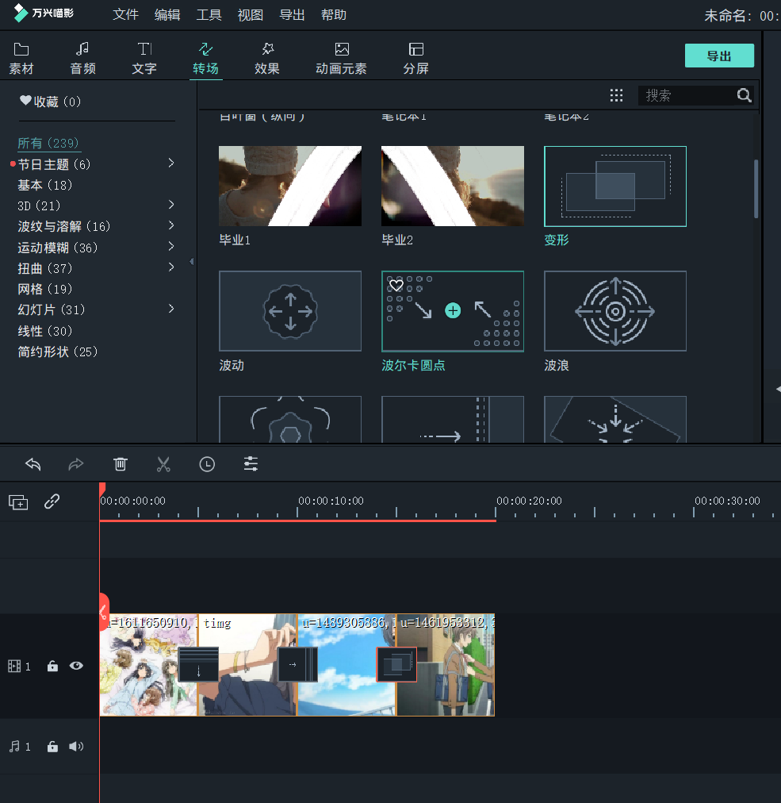Click the link clips icon
This screenshot has width=781, height=803.
coord(52,501)
